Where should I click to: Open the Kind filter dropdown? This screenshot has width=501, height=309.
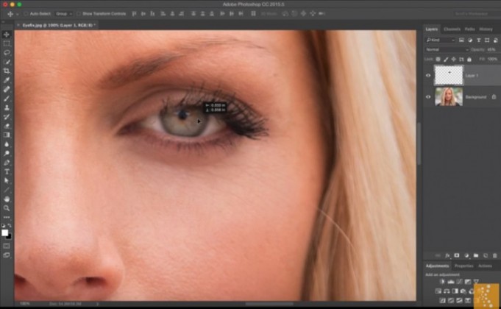pyautogui.click(x=440, y=40)
